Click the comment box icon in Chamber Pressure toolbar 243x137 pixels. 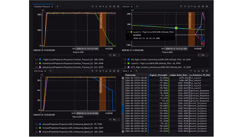pos(100,6)
